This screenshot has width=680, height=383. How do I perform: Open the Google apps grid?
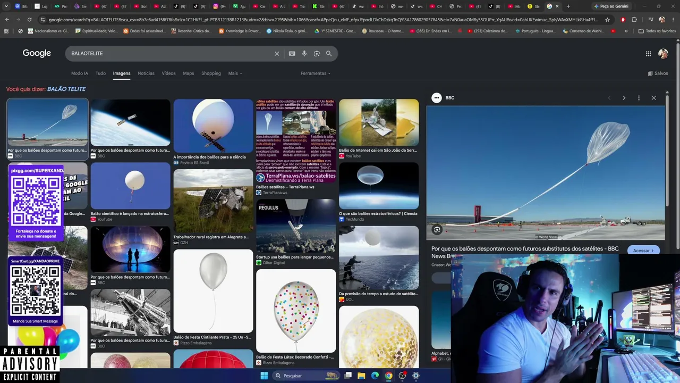point(648,53)
